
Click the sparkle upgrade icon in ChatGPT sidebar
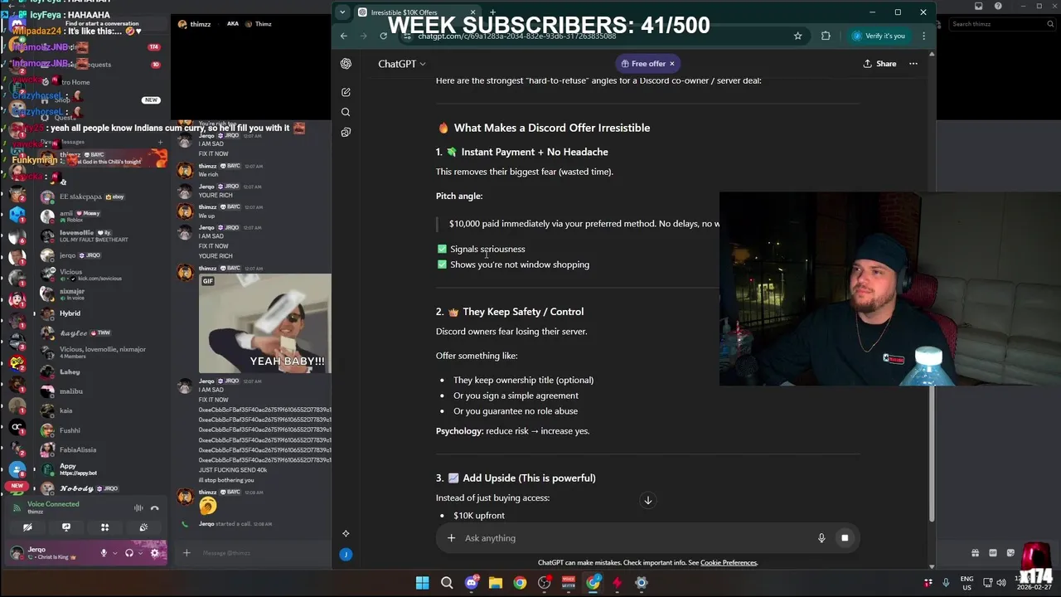click(346, 533)
